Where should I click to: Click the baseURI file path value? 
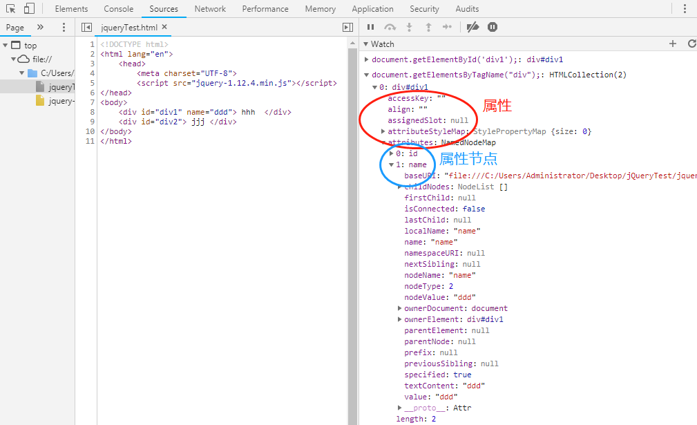(x=571, y=176)
